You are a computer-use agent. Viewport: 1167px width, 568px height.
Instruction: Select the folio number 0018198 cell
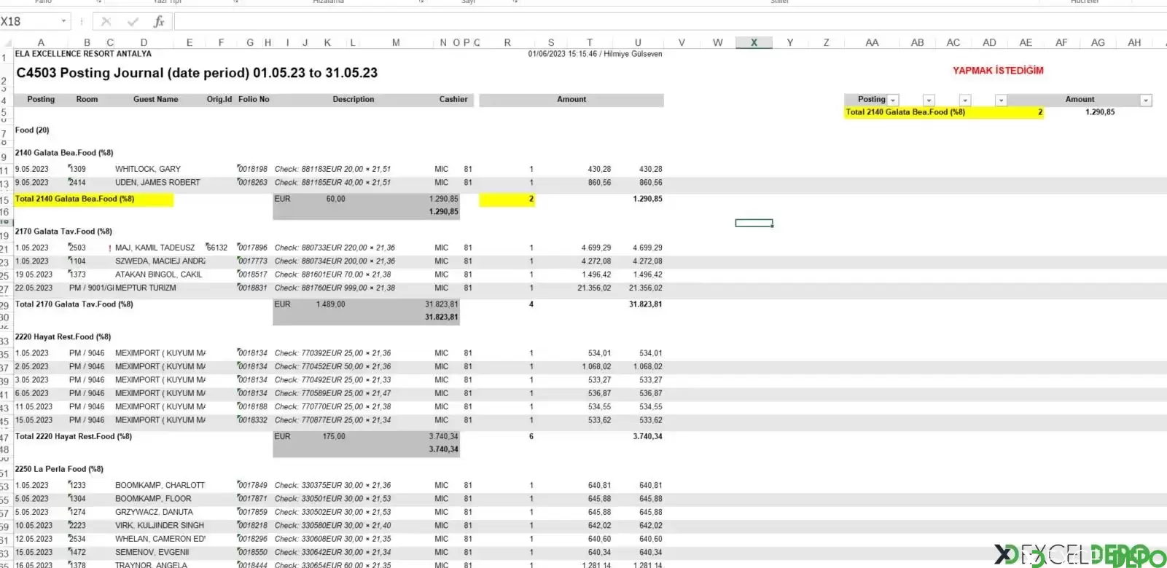point(253,169)
